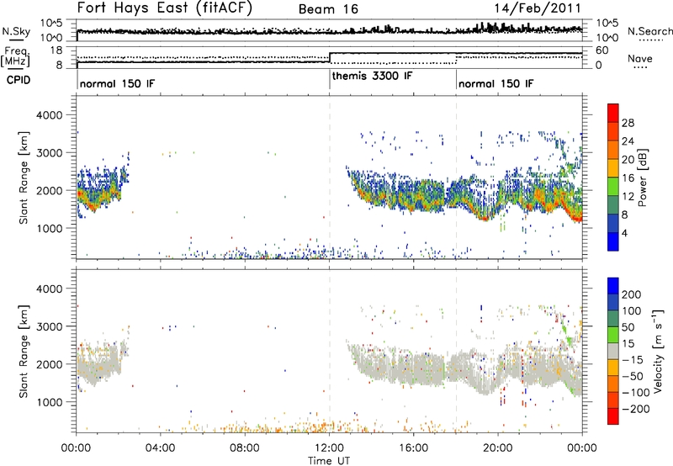Click the '-100' velocity colorbar value
This screenshot has width=673, height=466.
(635, 393)
